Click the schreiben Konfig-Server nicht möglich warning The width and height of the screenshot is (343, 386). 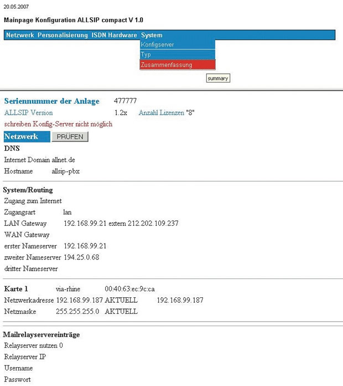(58, 124)
